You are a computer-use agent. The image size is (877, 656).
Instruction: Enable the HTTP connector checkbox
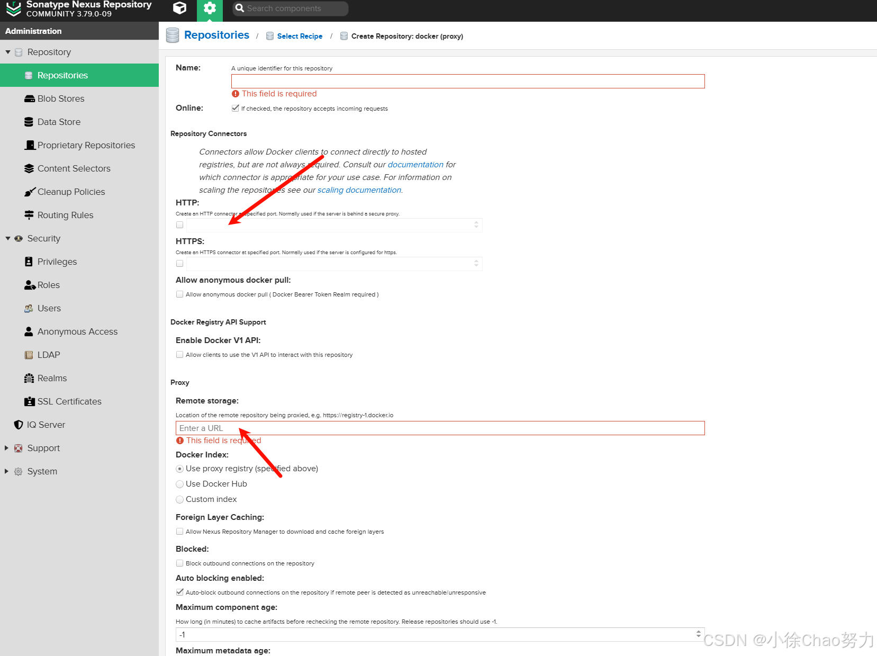click(x=180, y=225)
